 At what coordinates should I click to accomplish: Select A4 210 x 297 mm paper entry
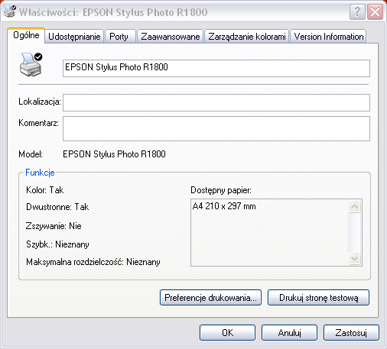[x=224, y=206]
